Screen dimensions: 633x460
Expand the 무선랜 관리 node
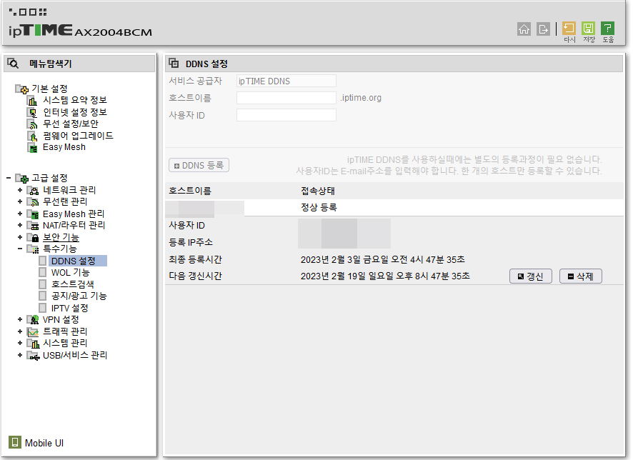pyautogui.click(x=20, y=201)
